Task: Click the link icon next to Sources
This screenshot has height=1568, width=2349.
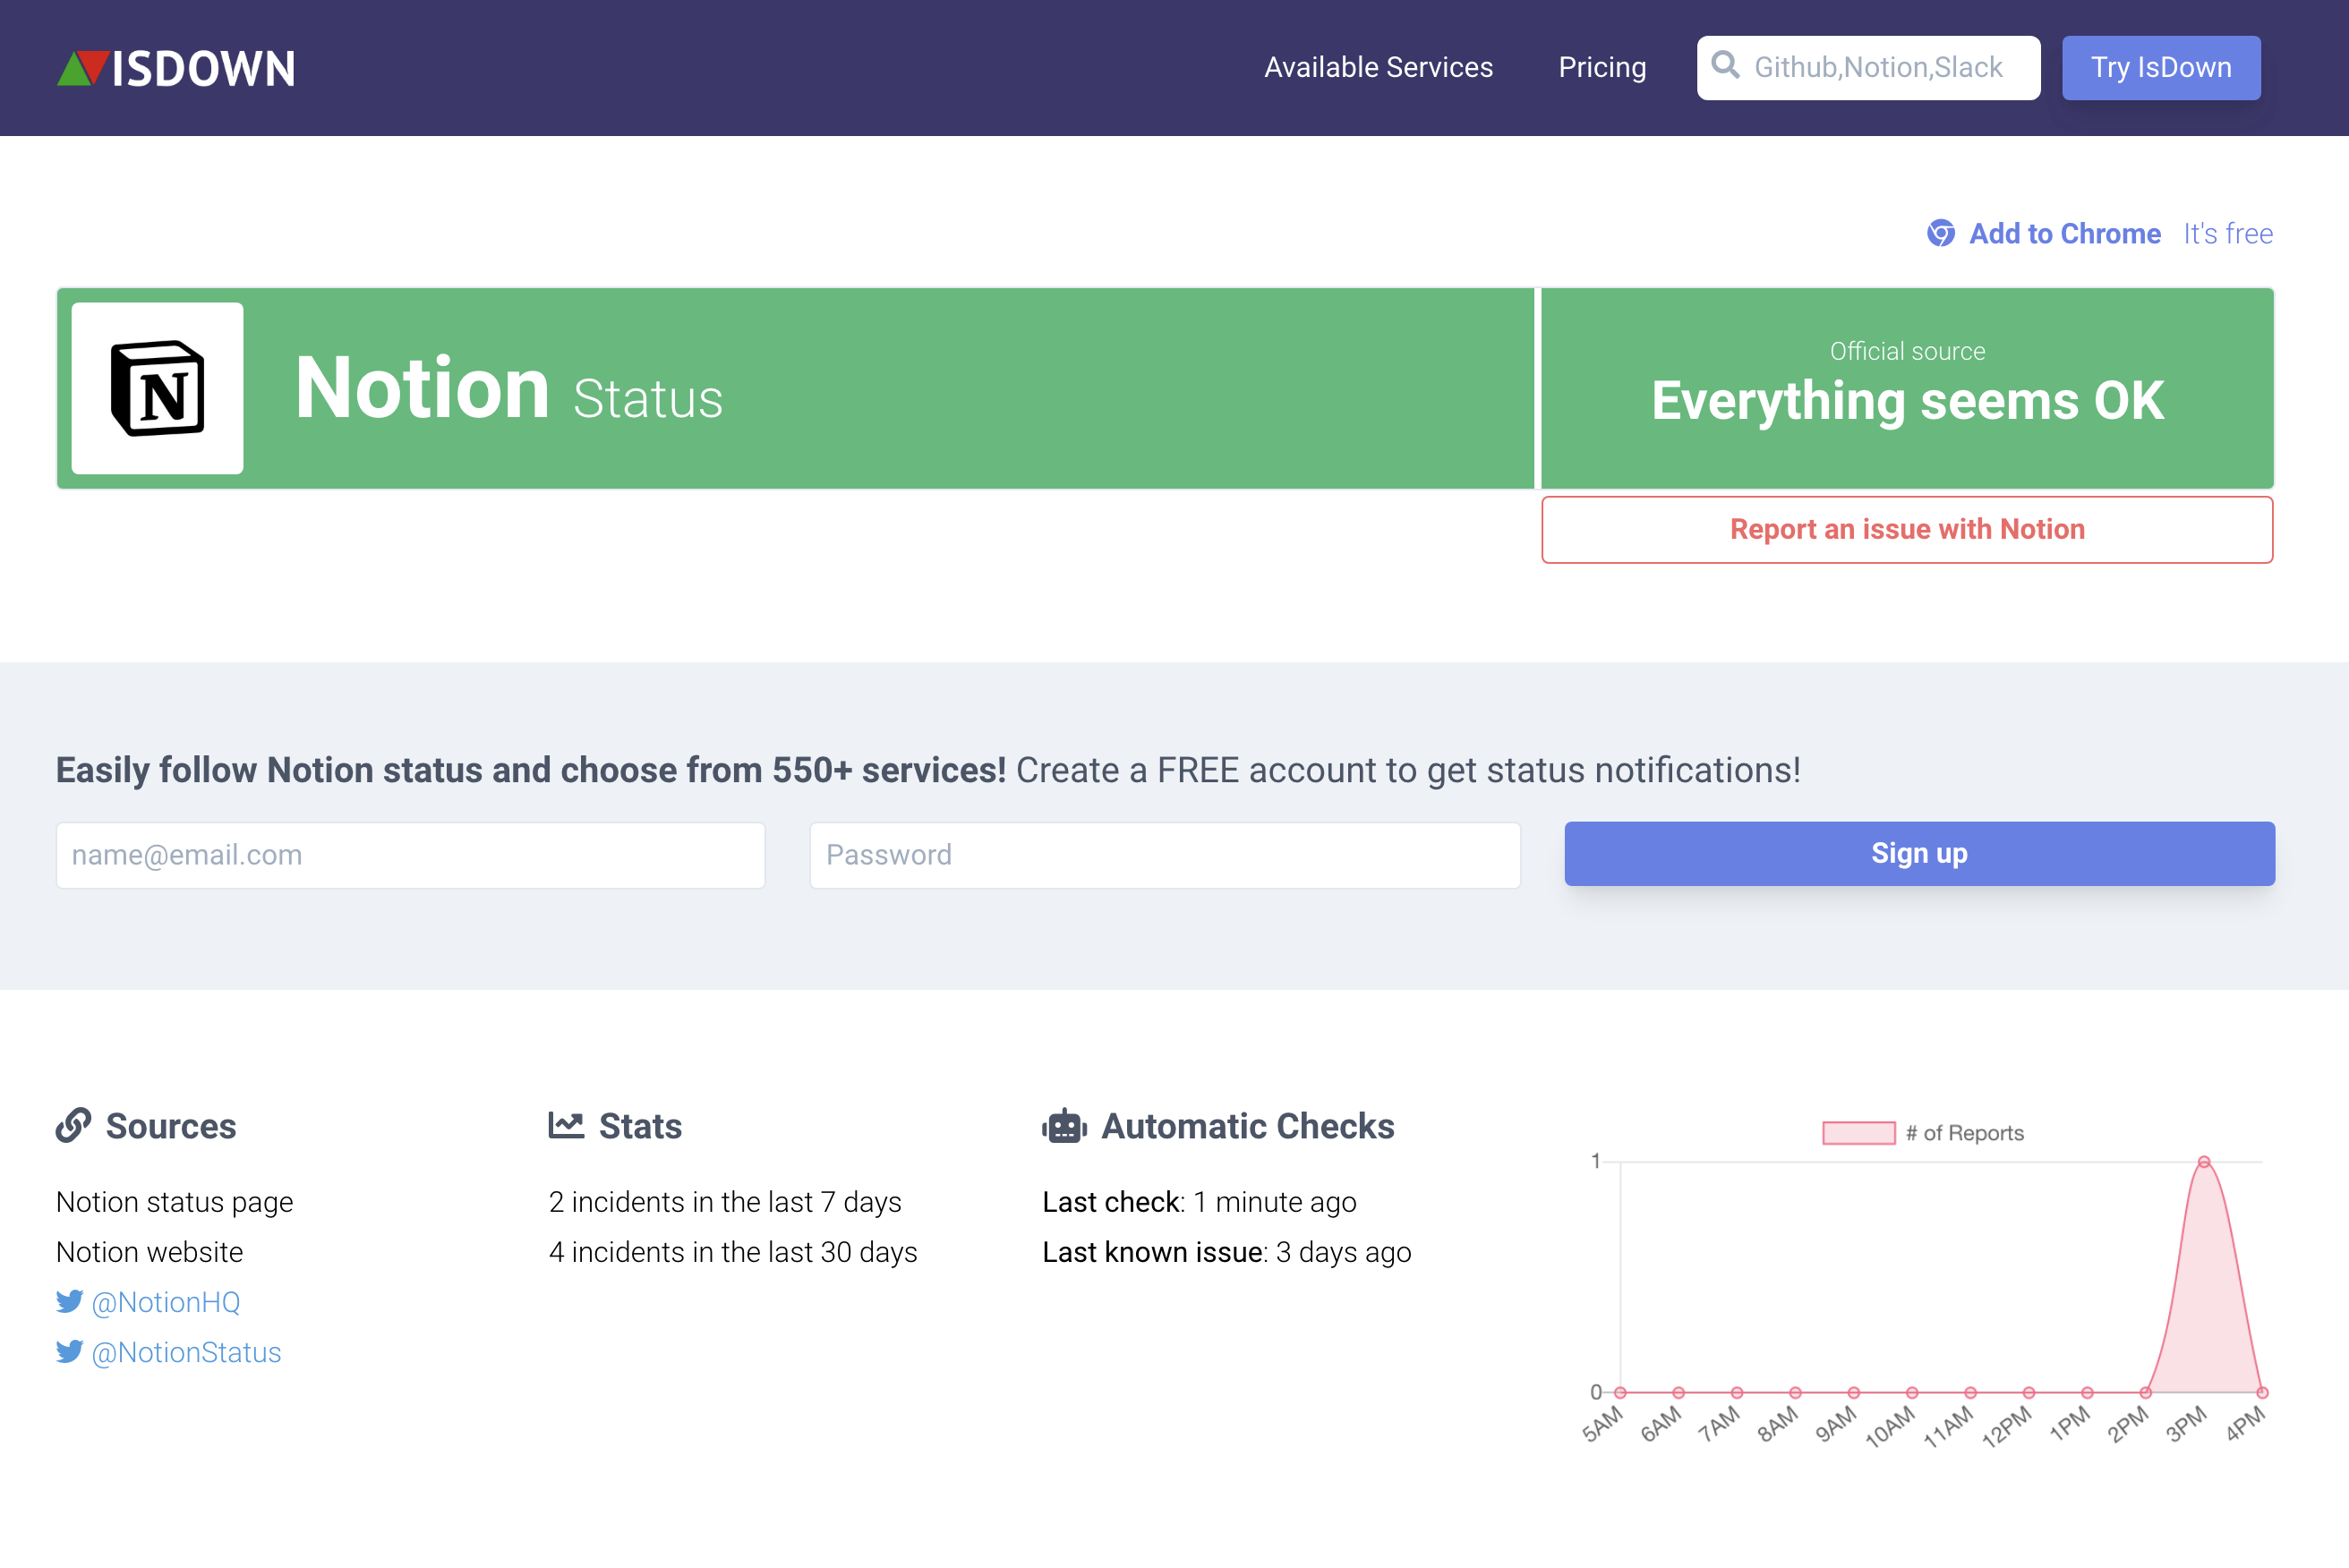Action: point(73,1125)
